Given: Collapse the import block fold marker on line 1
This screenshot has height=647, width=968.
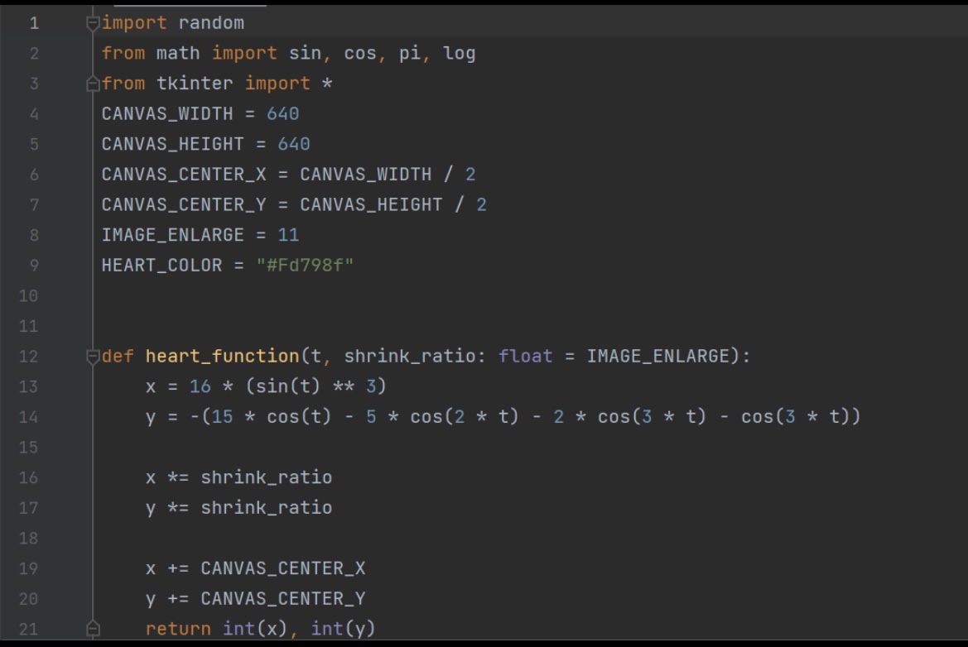Looking at the screenshot, I should point(92,24).
